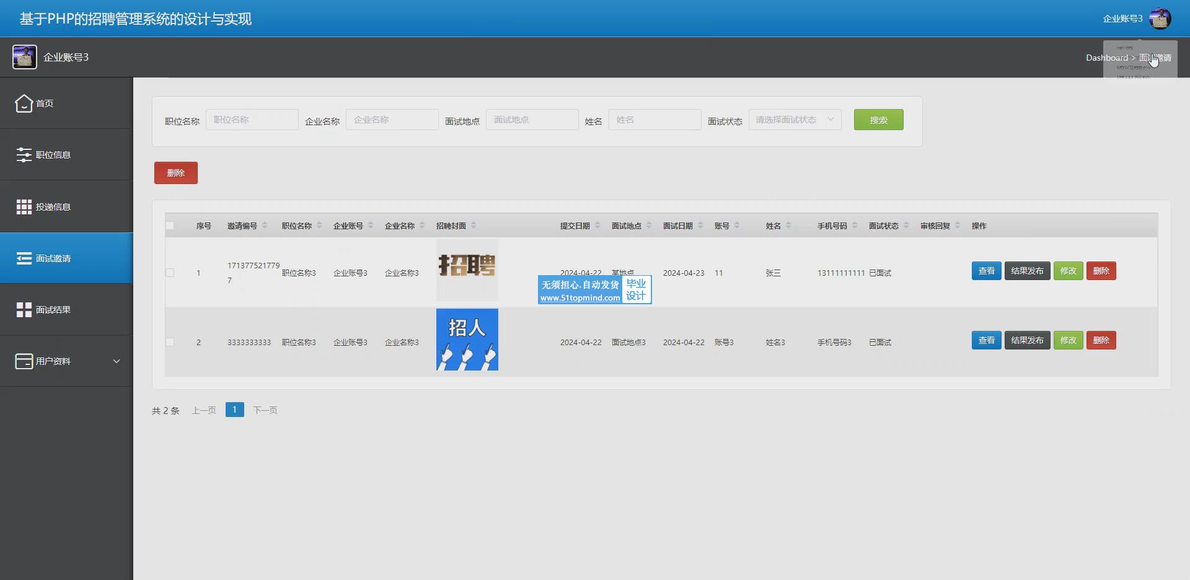Sort by 提交日期 column arrows
Image resolution: width=1190 pixels, height=580 pixels.
coord(597,226)
